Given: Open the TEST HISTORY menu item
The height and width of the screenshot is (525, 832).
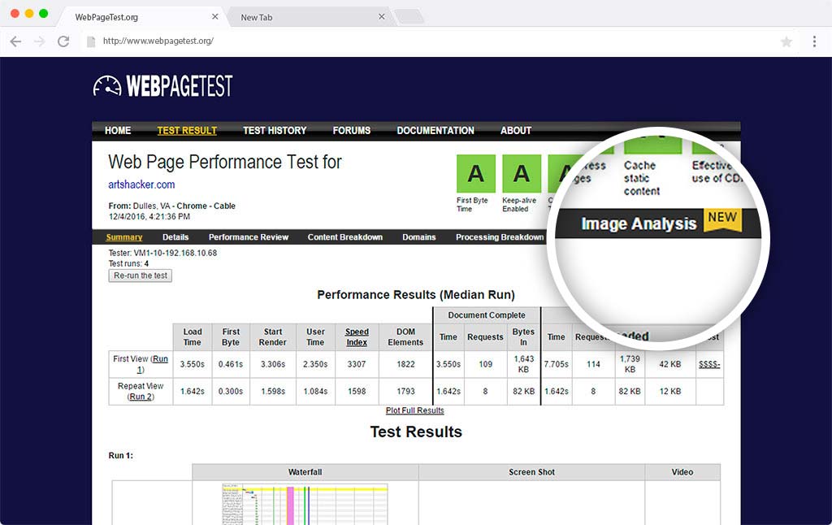Looking at the screenshot, I should (x=275, y=131).
